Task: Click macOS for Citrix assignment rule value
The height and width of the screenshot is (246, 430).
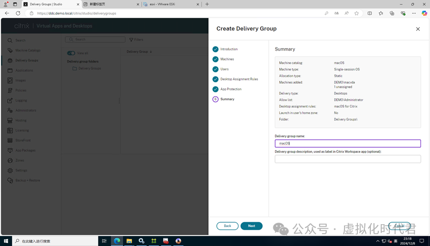Action: (x=345, y=107)
